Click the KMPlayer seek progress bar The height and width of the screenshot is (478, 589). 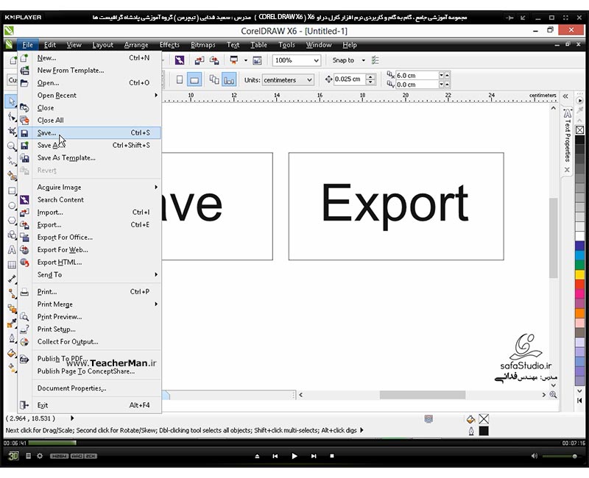click(x=294, y=443)
